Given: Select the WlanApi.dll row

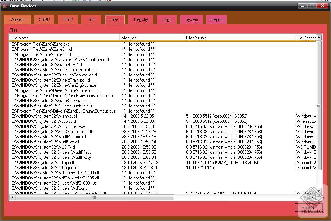Looking at the screenshot, I should 163,116.
